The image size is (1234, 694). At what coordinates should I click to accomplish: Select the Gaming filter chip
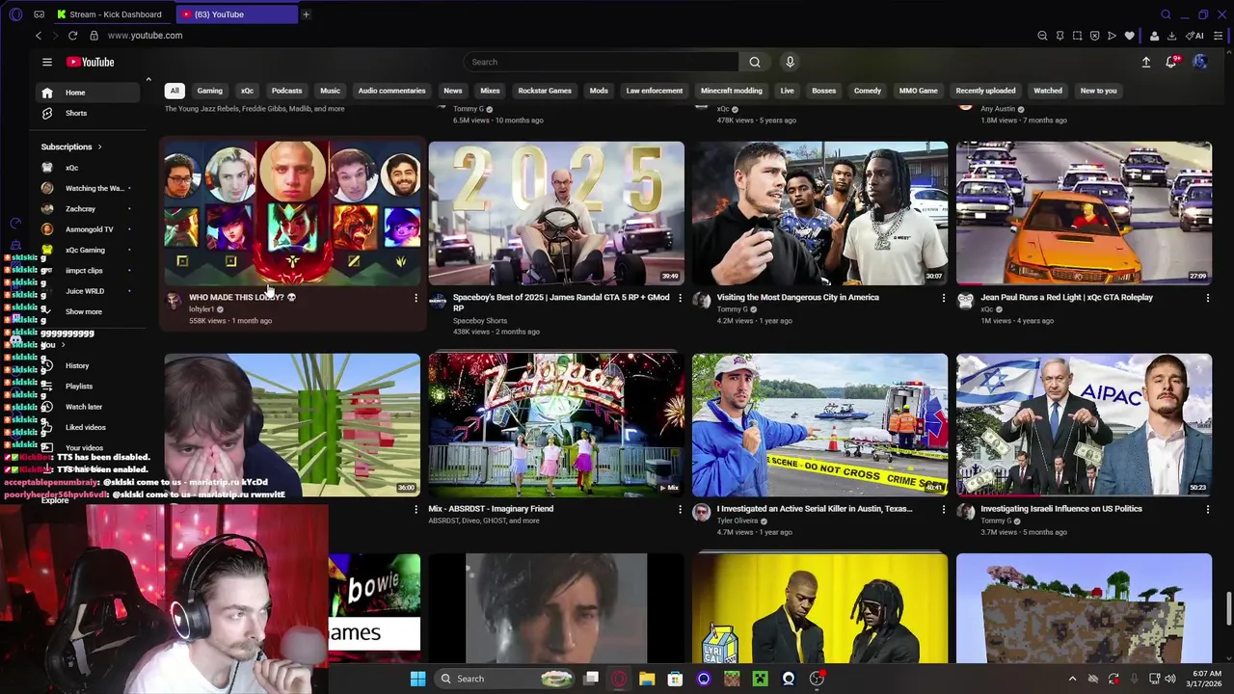click(x=210, y=91)
